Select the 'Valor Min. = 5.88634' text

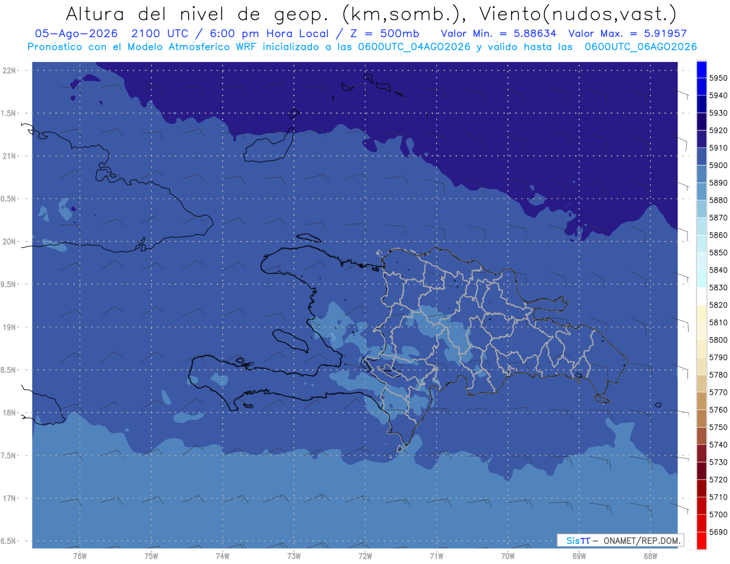(499, 33)
